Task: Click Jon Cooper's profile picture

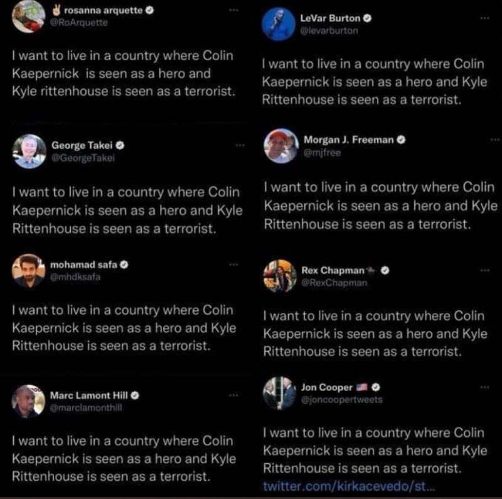Action: click(280, 394)
